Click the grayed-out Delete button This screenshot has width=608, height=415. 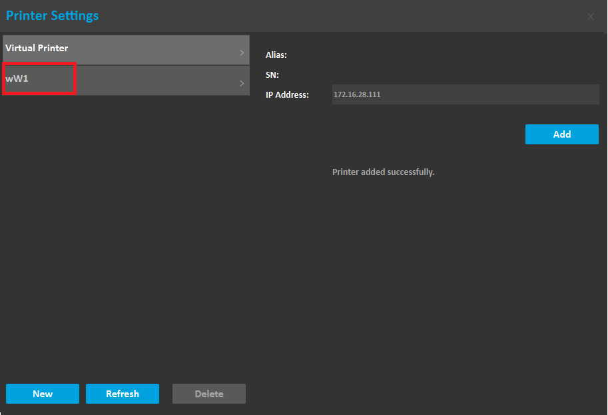[x=209, y=394]
